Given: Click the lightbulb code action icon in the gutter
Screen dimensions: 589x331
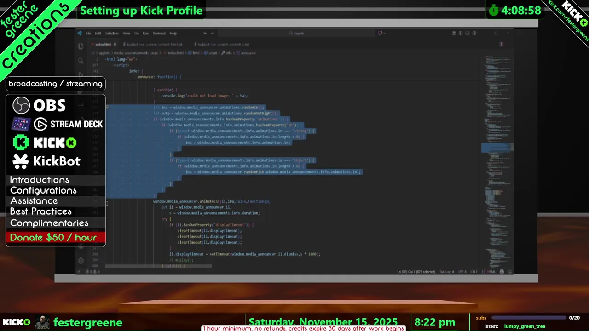Looking at the screenshot, I should point(107,107).
